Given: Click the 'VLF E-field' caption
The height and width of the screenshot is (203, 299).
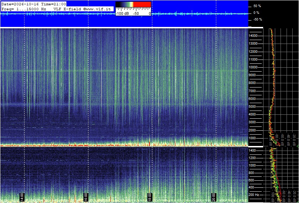Looking at the screenshot, I should coord(68,9).
